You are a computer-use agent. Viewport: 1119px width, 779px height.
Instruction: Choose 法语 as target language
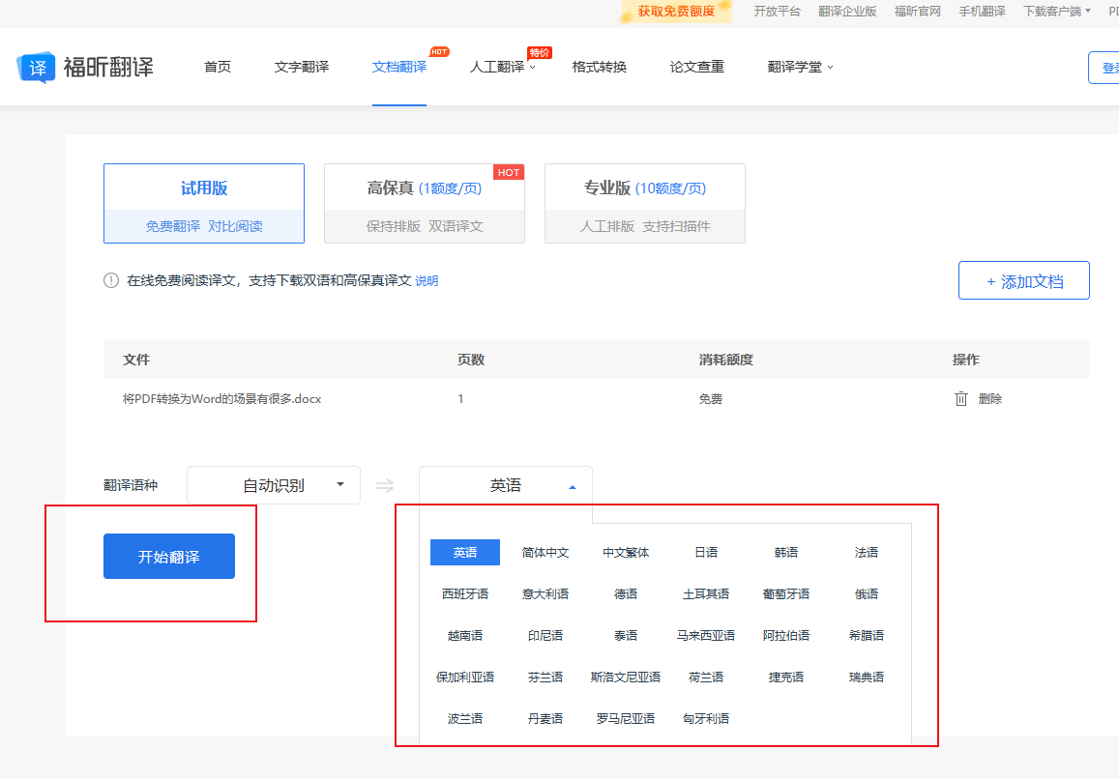click(x=867, y=552)
